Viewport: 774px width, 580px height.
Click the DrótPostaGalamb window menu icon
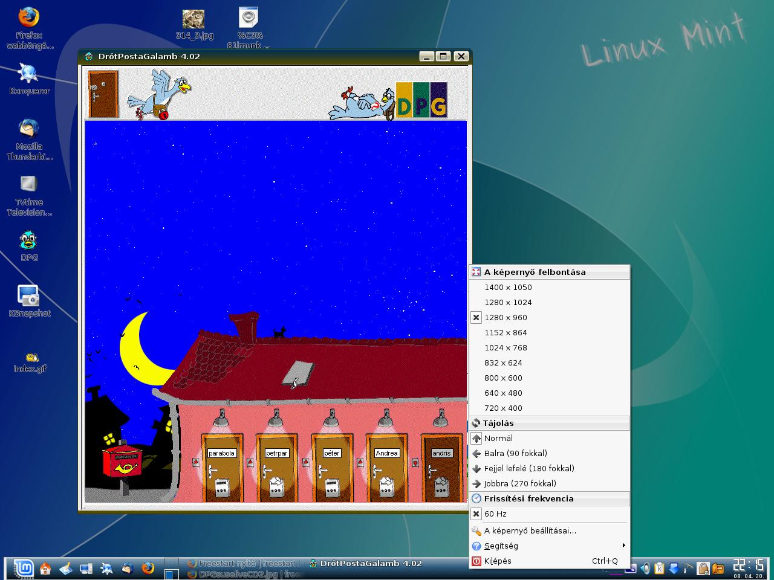[89, 56]
